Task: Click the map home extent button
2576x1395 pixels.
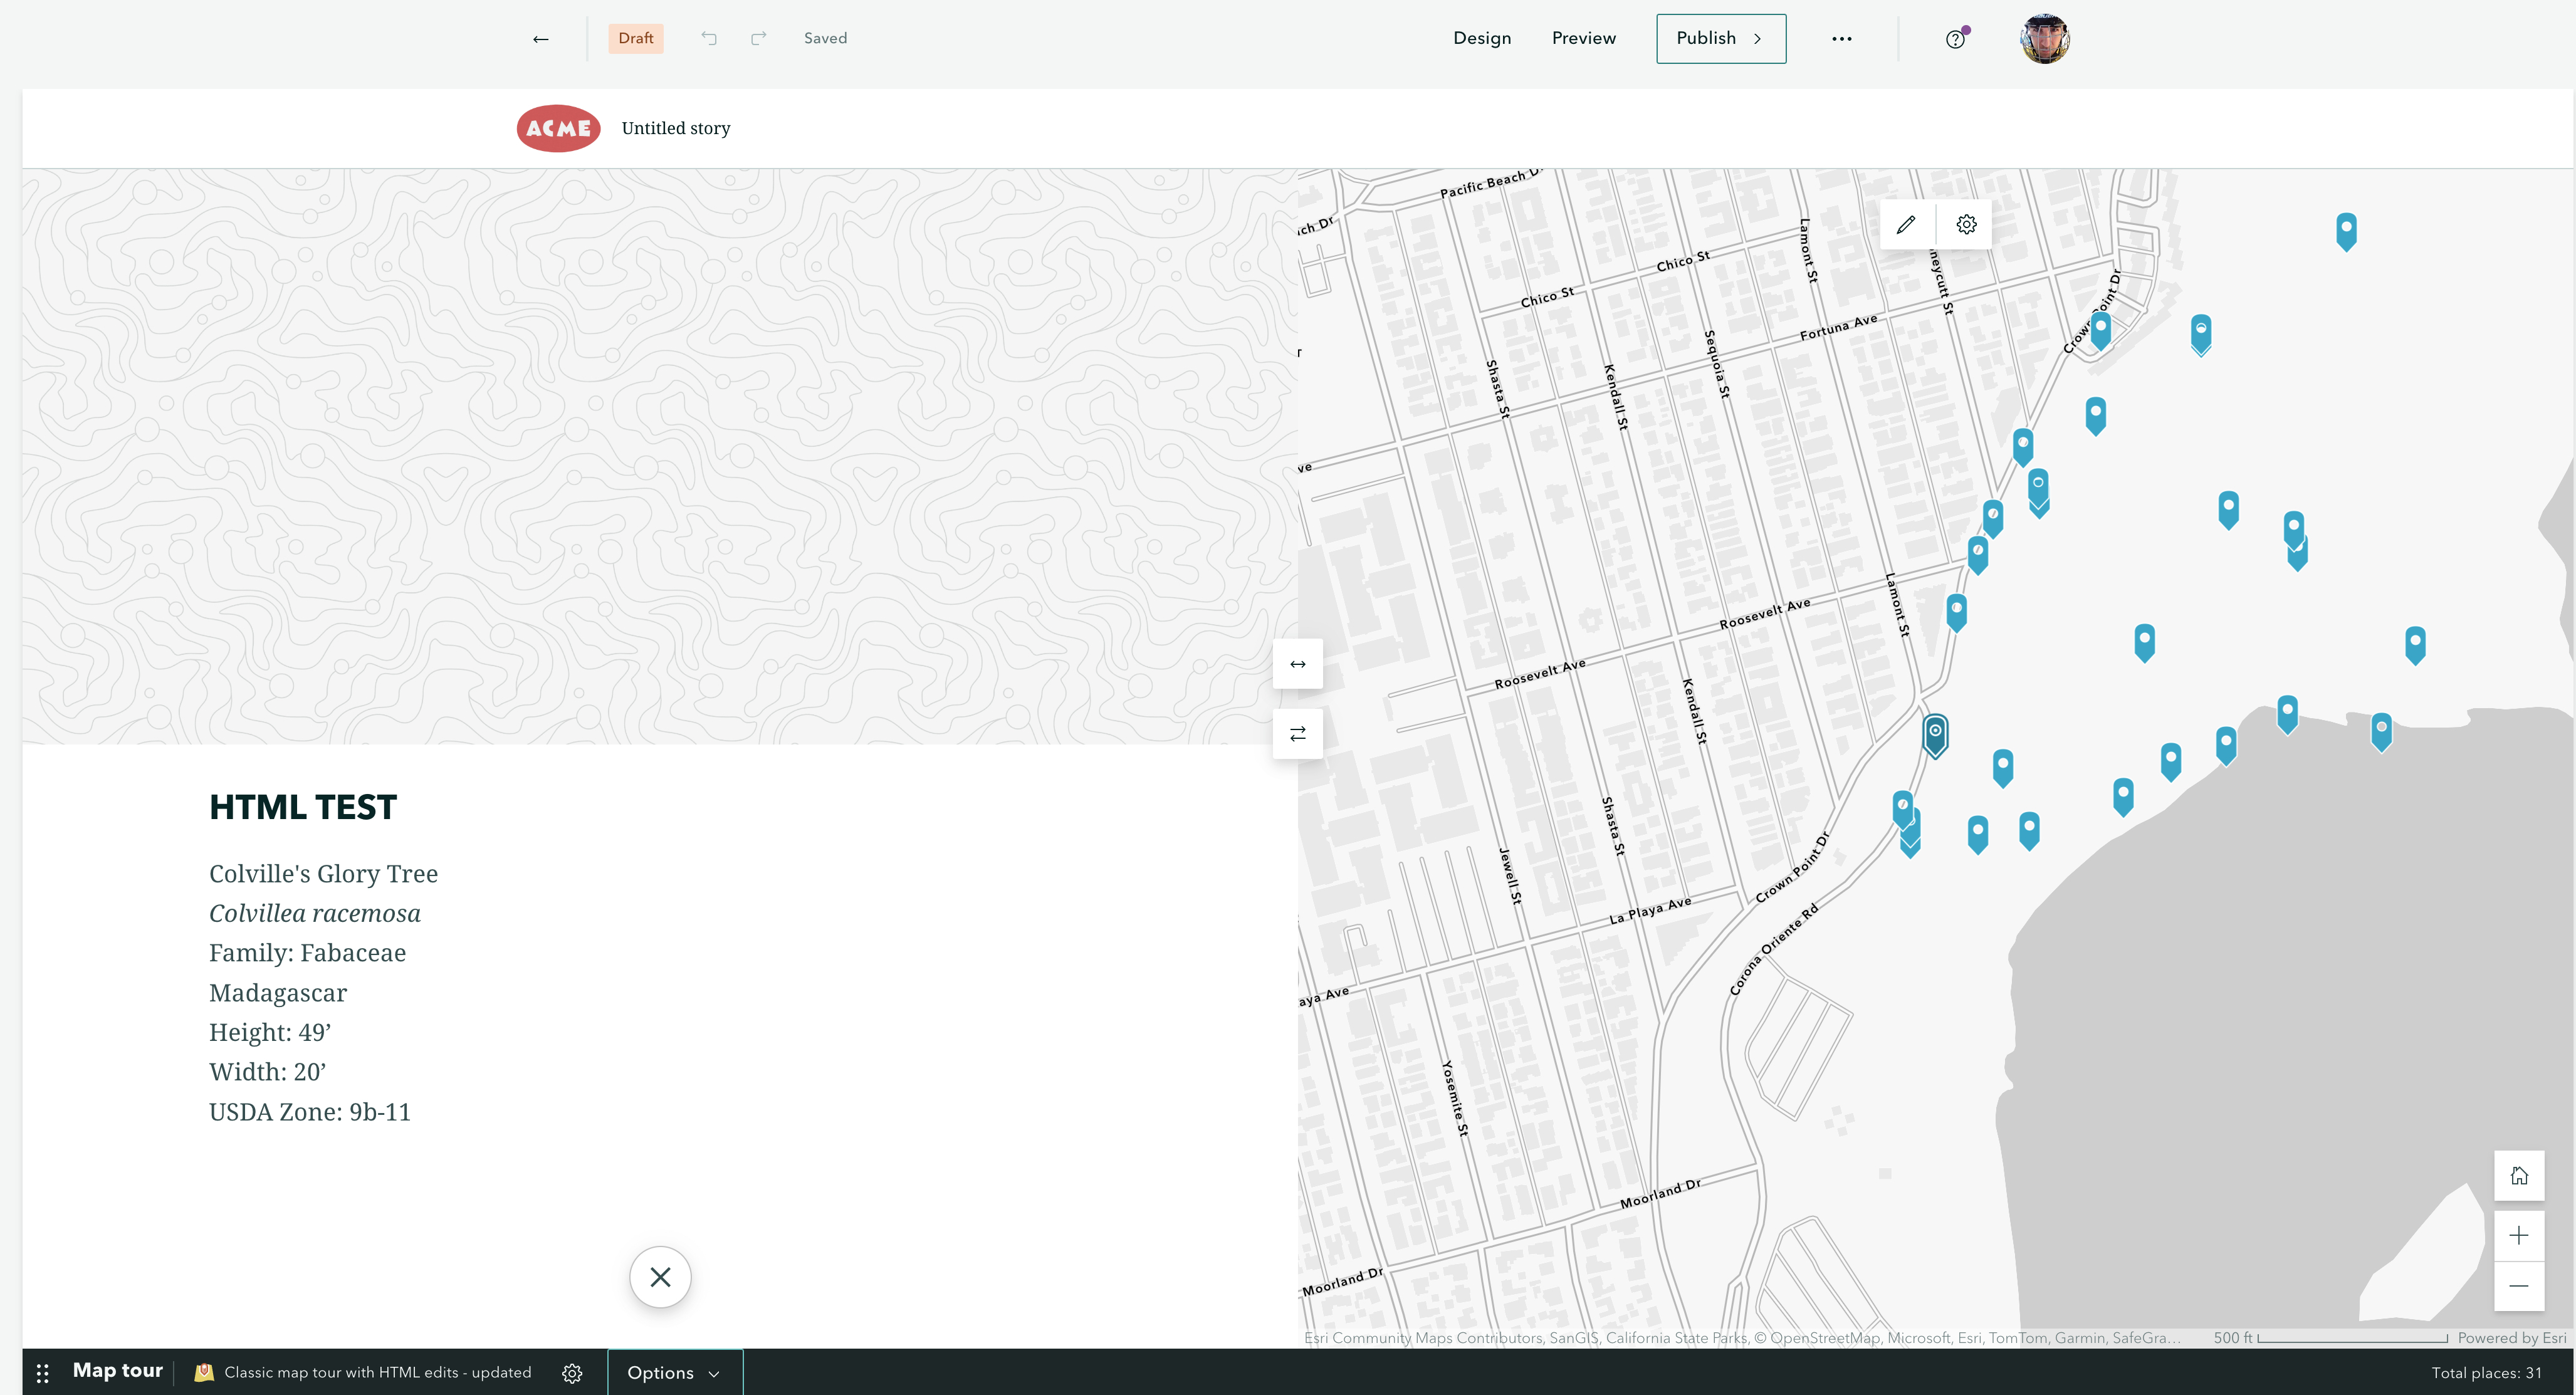Action: (x=2518, y=1176)
